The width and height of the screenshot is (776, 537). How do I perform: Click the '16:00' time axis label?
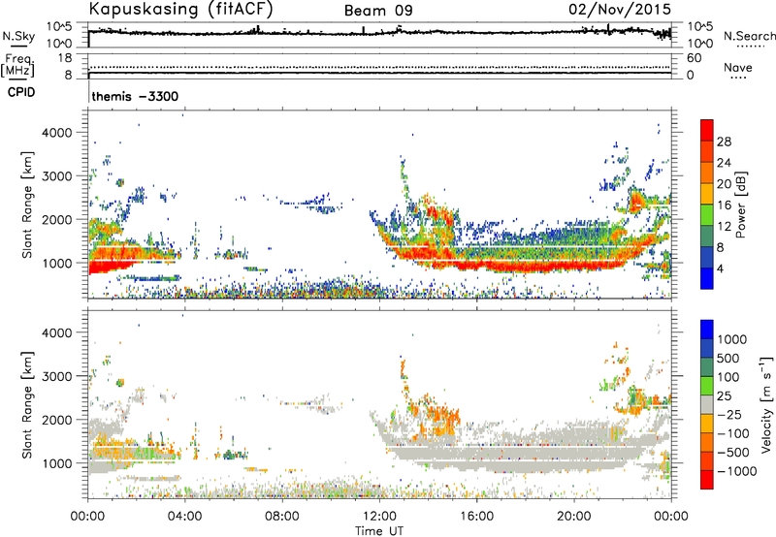[x=476, y=517]
